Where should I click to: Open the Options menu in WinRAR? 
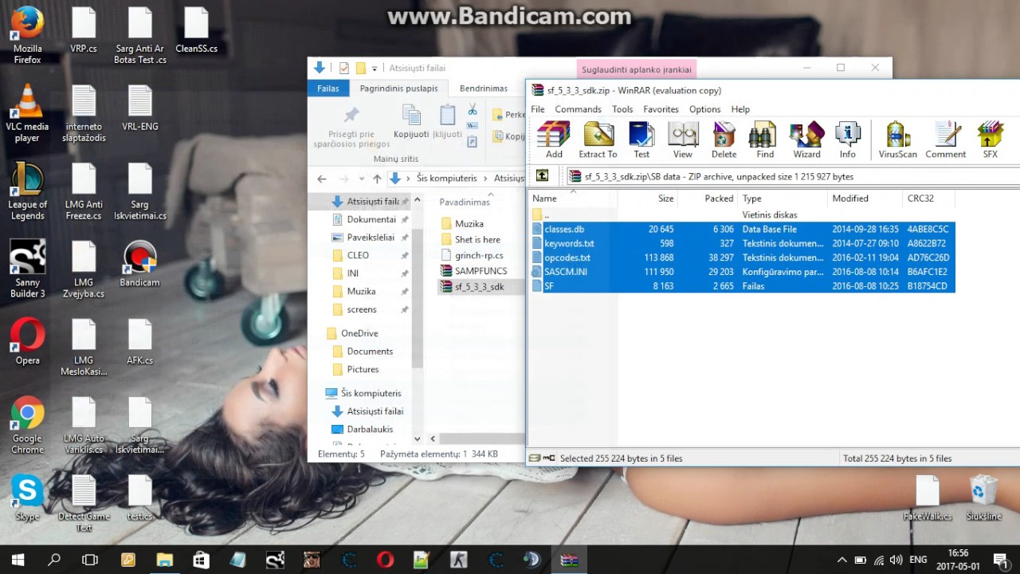pyautogui.click(x=704, y=109)
